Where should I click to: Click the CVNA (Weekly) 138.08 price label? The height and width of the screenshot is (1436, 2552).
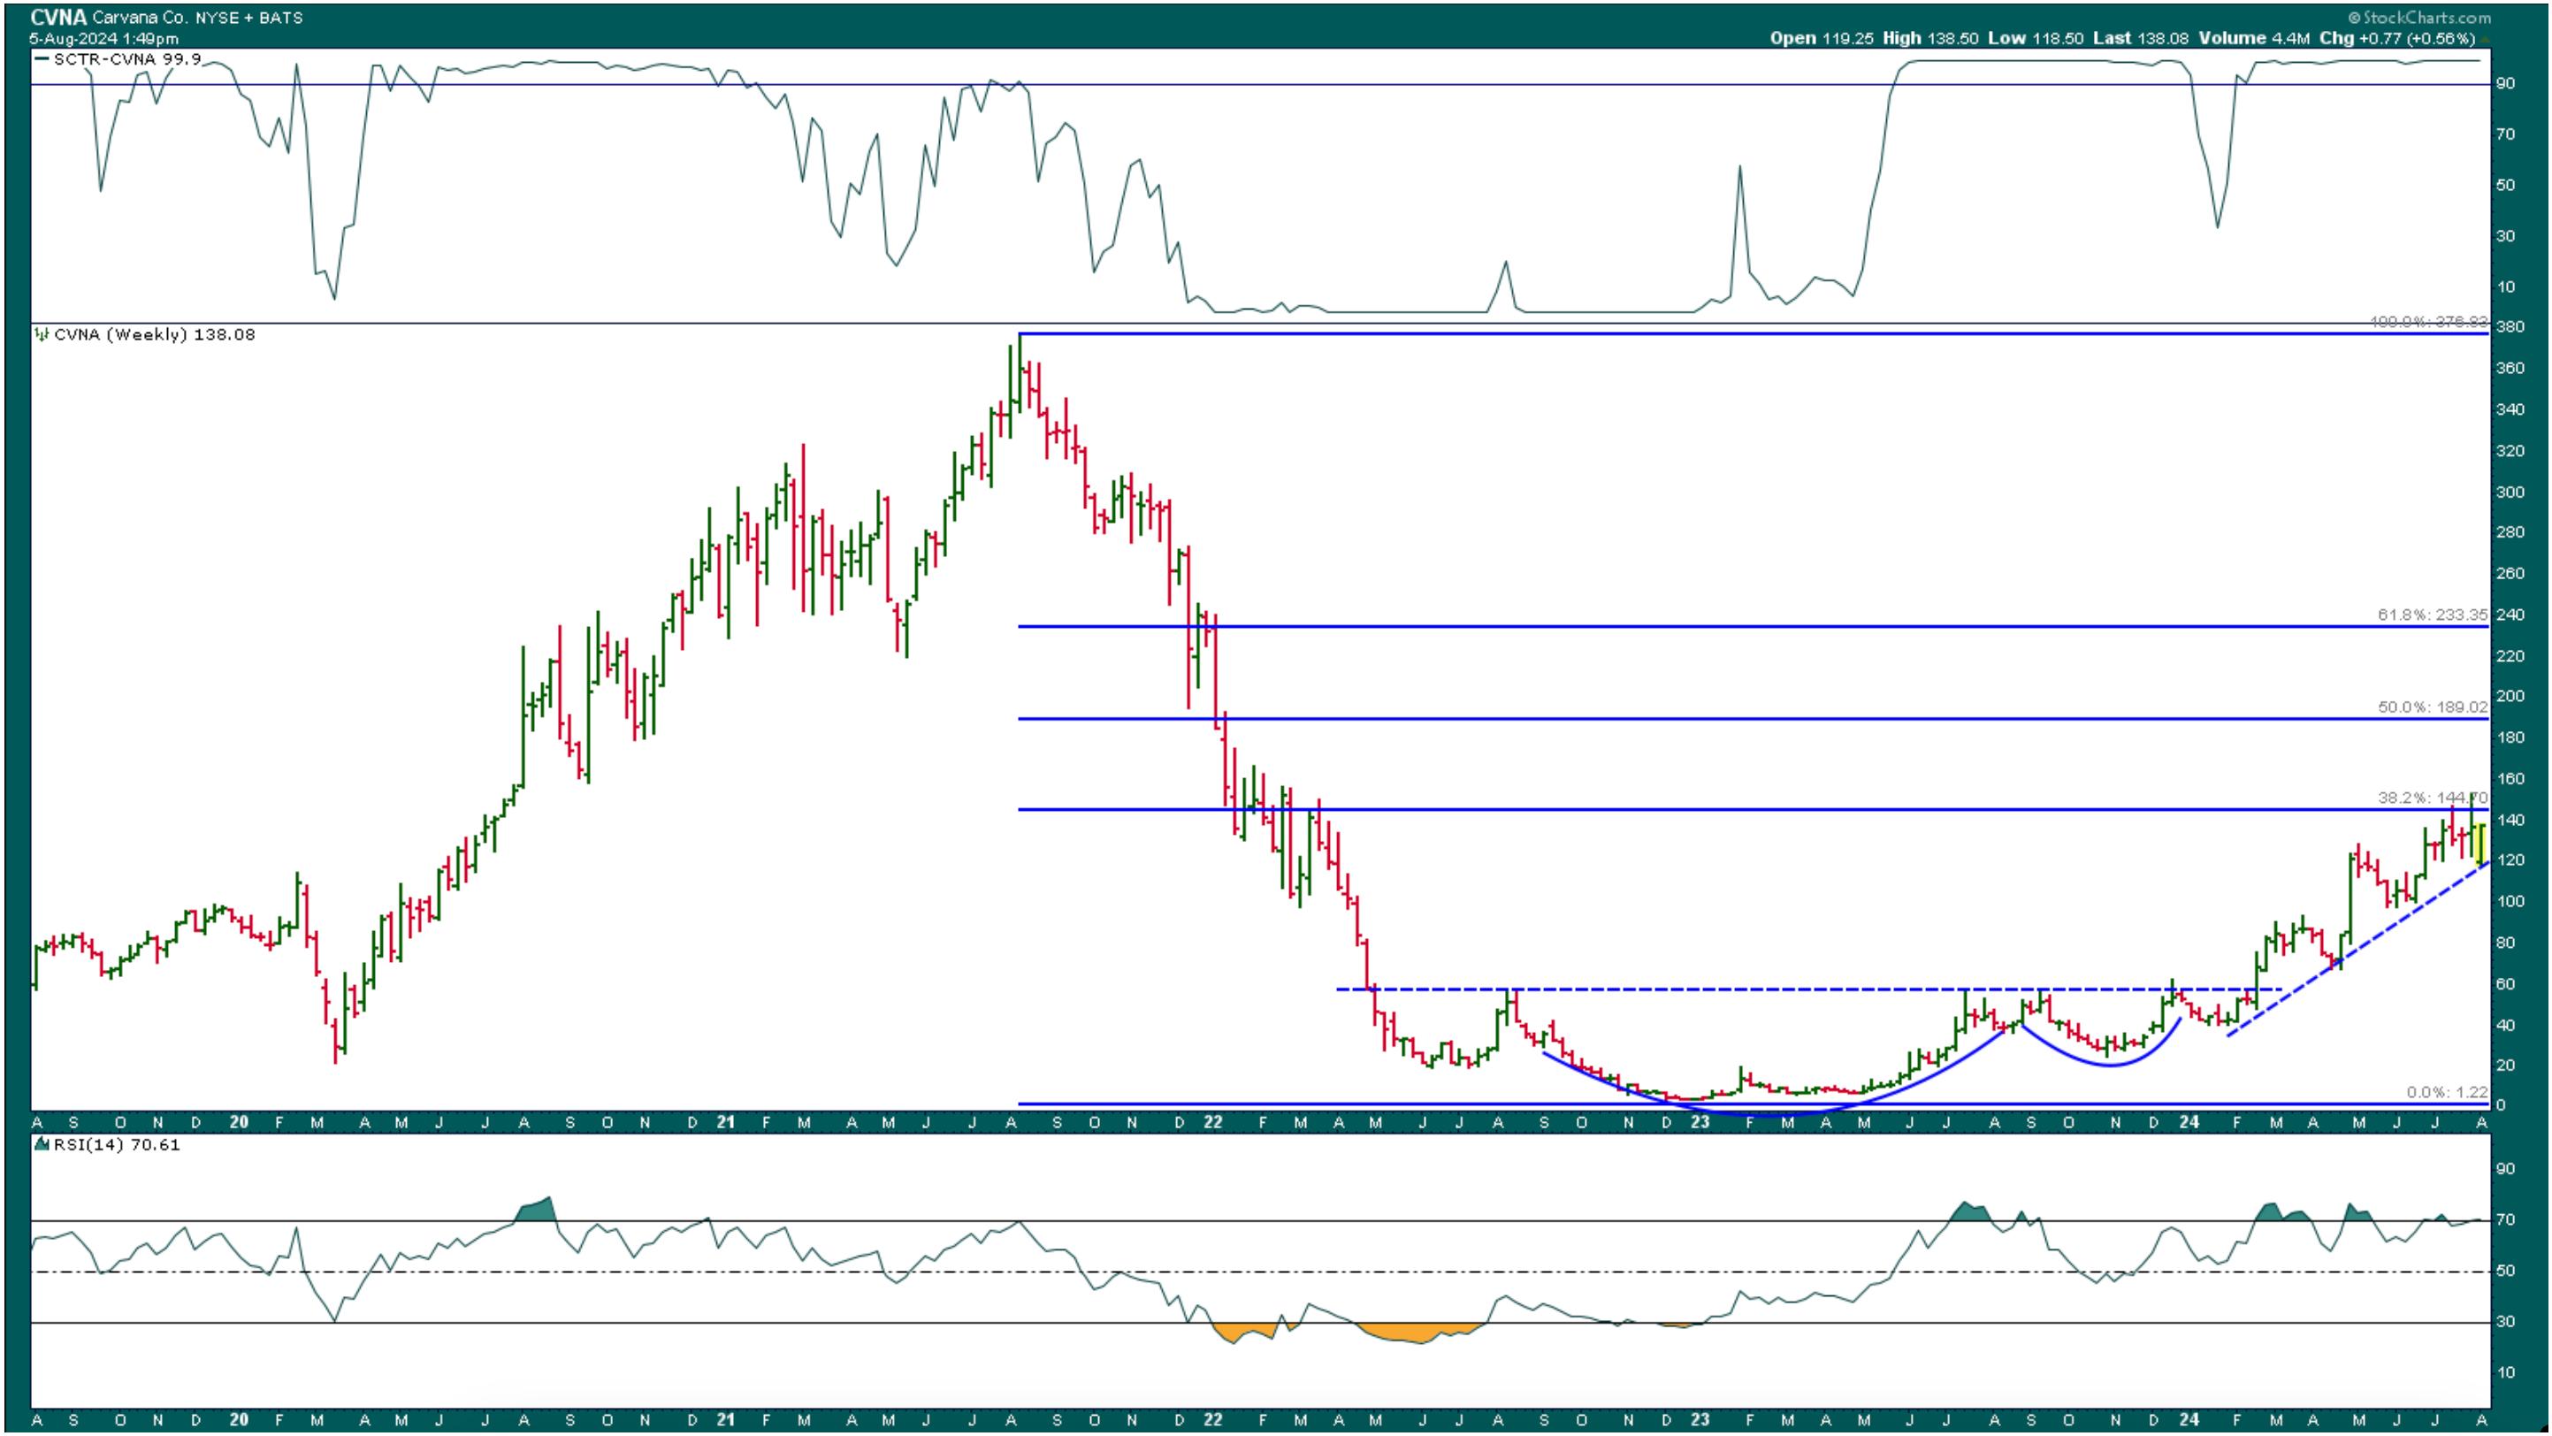pos(155,335)
